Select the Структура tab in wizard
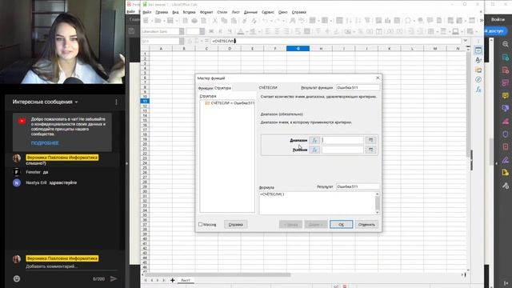Screen dimensions: 512x288 click(222, 88)
